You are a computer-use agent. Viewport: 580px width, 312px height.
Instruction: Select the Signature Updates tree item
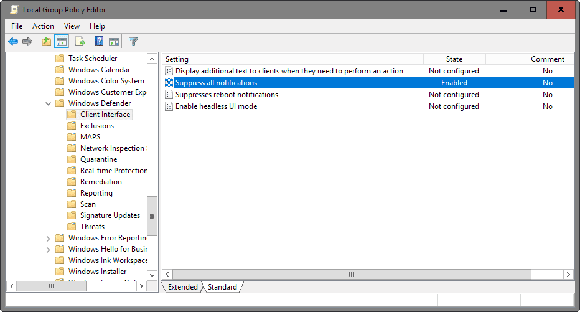click(x=110, y=215)
